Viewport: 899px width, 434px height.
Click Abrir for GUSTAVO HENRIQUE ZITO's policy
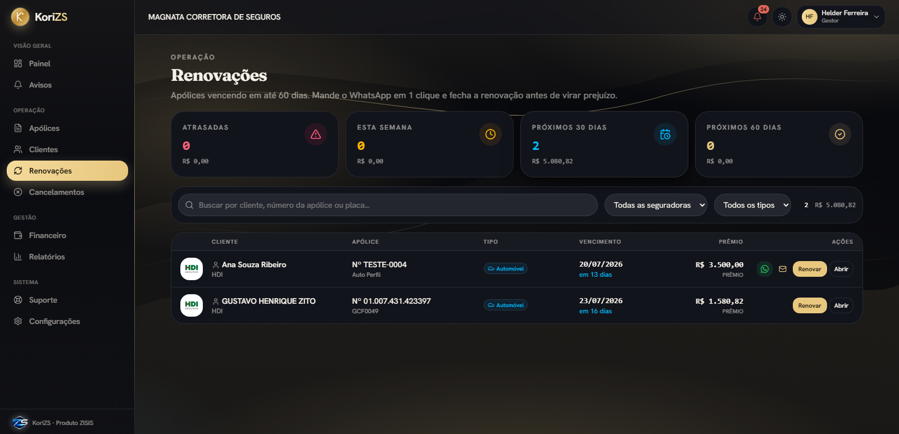click(841, 305)
